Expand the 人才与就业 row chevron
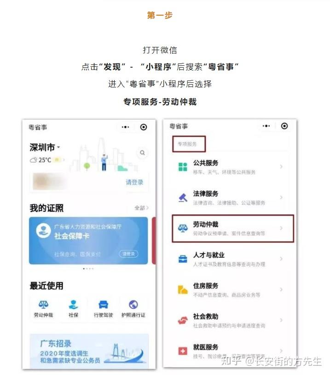 pos(281,259)
